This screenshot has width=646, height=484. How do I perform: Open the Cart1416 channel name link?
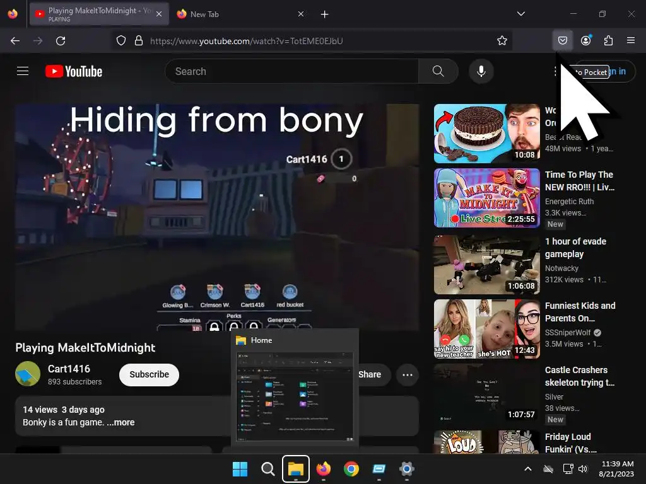[x=69, y=369]
